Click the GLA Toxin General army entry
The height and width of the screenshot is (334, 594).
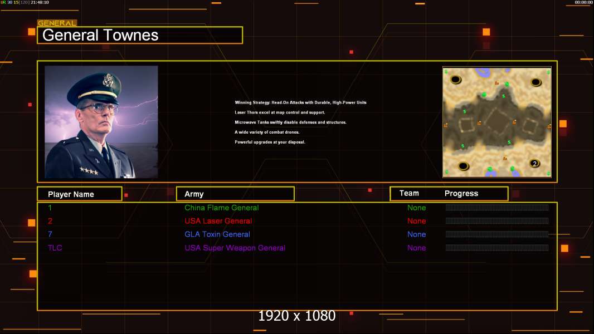click(217, 234)
